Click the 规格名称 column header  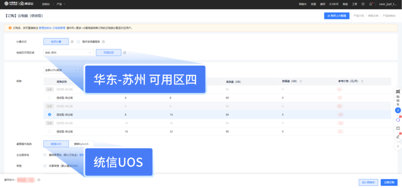(62, 82)
